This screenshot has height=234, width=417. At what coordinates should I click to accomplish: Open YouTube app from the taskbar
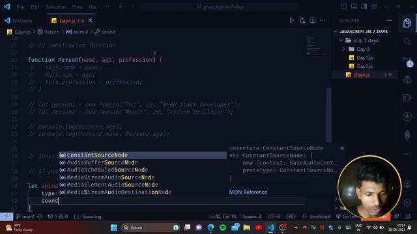click(259, 227)
